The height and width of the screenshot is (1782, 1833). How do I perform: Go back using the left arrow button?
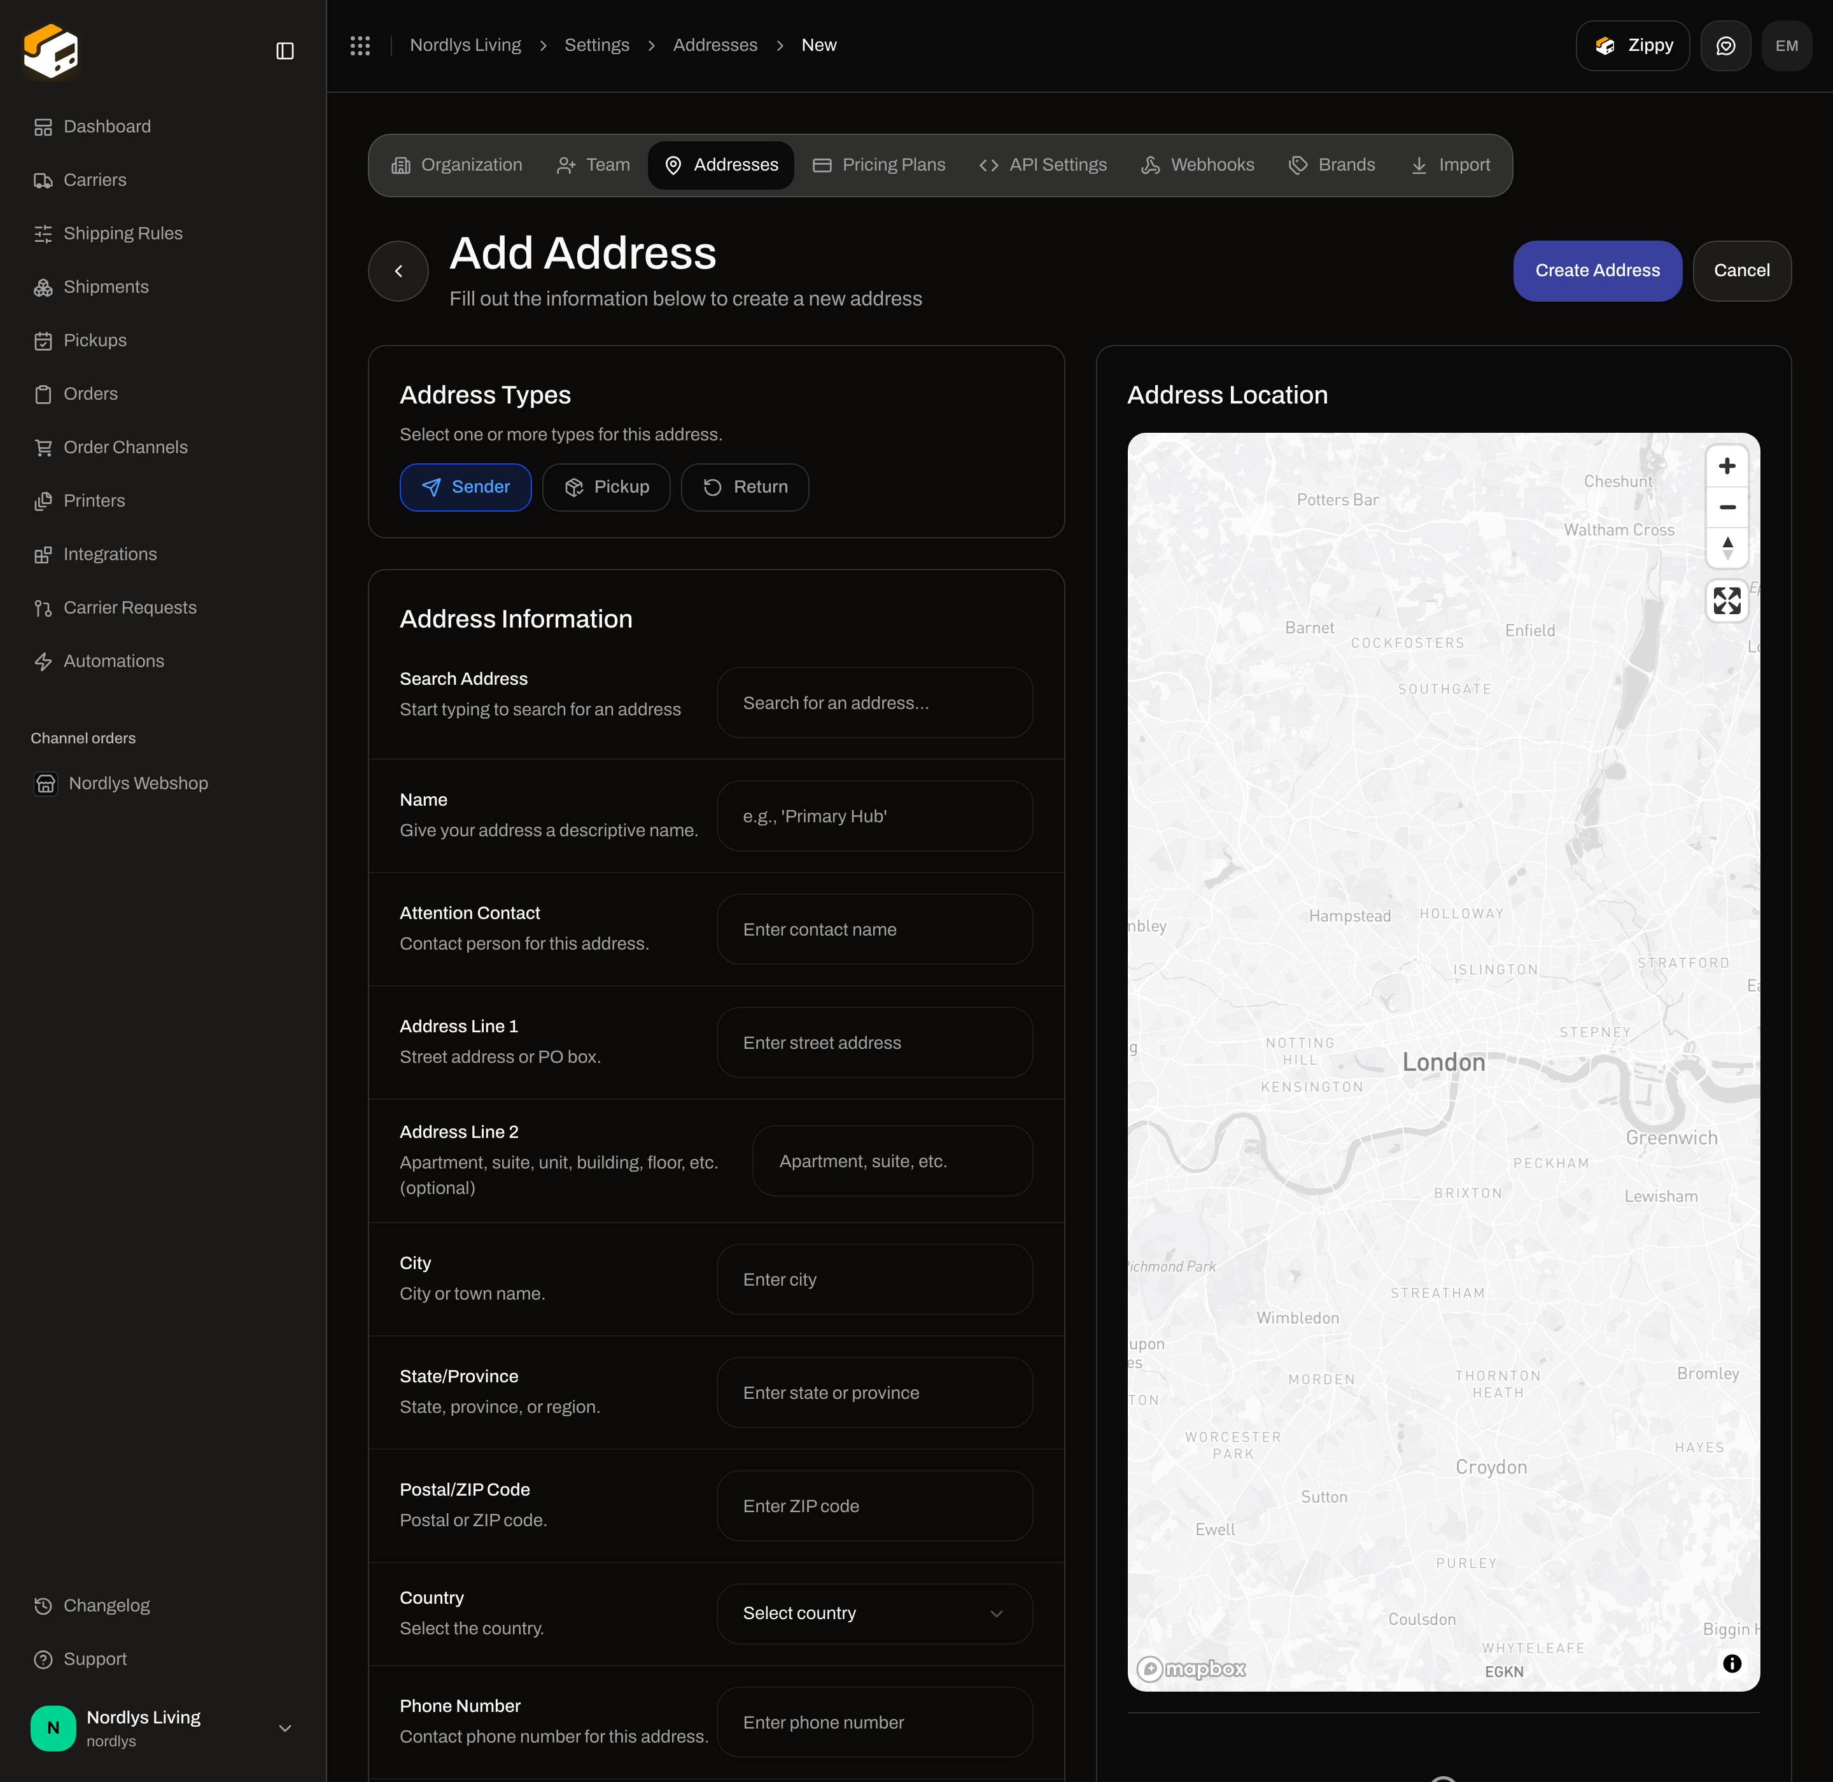[399, 271]
